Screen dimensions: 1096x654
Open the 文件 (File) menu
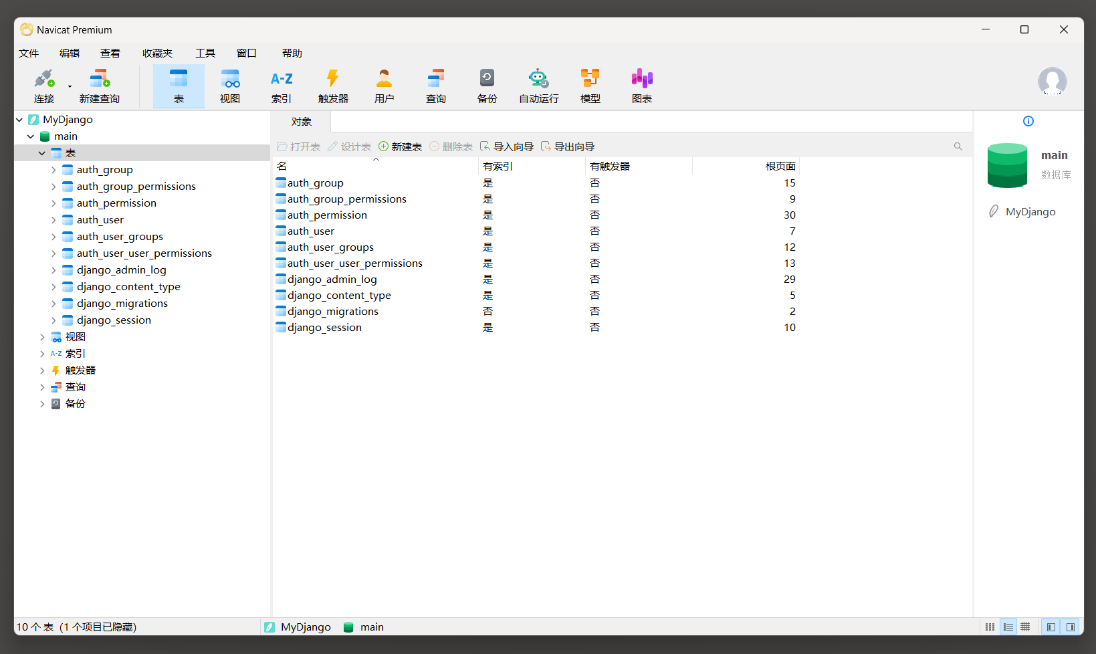click(x=29, y=53)
